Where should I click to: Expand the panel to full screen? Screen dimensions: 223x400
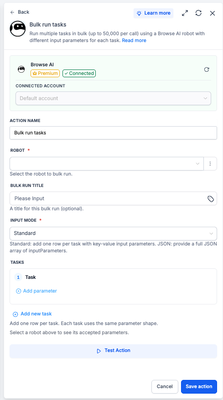185,13
